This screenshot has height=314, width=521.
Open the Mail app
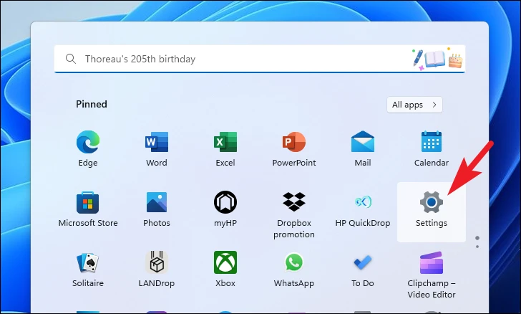click(363, 148)
